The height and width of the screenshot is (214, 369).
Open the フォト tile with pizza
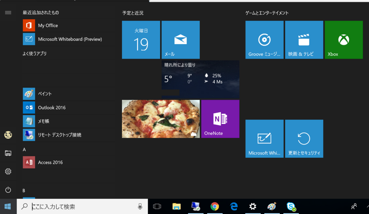click(161, 119)
